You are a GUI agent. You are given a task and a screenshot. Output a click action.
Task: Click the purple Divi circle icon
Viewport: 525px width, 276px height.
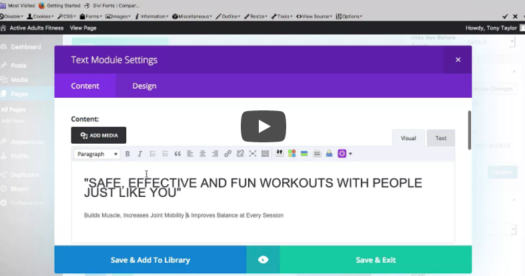coord(342,154)
